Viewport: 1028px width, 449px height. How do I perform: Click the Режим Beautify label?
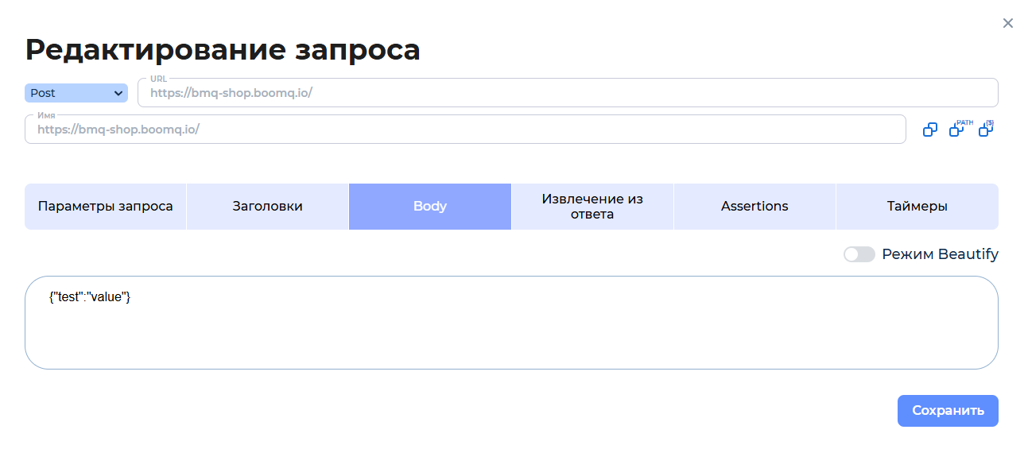pos(940,254)
